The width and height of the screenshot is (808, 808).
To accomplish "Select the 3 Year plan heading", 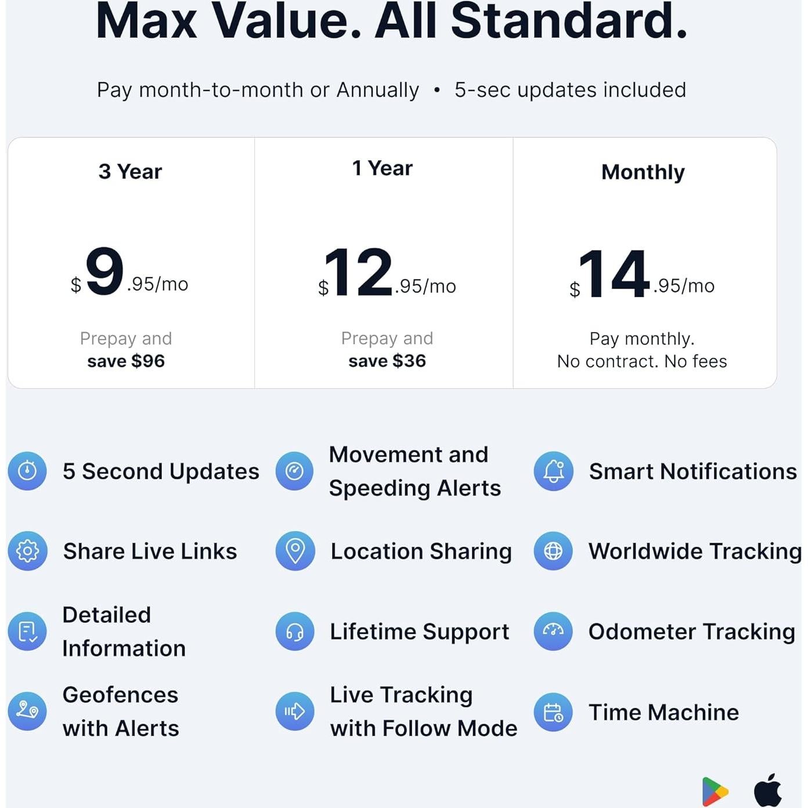I will point(130,172).
